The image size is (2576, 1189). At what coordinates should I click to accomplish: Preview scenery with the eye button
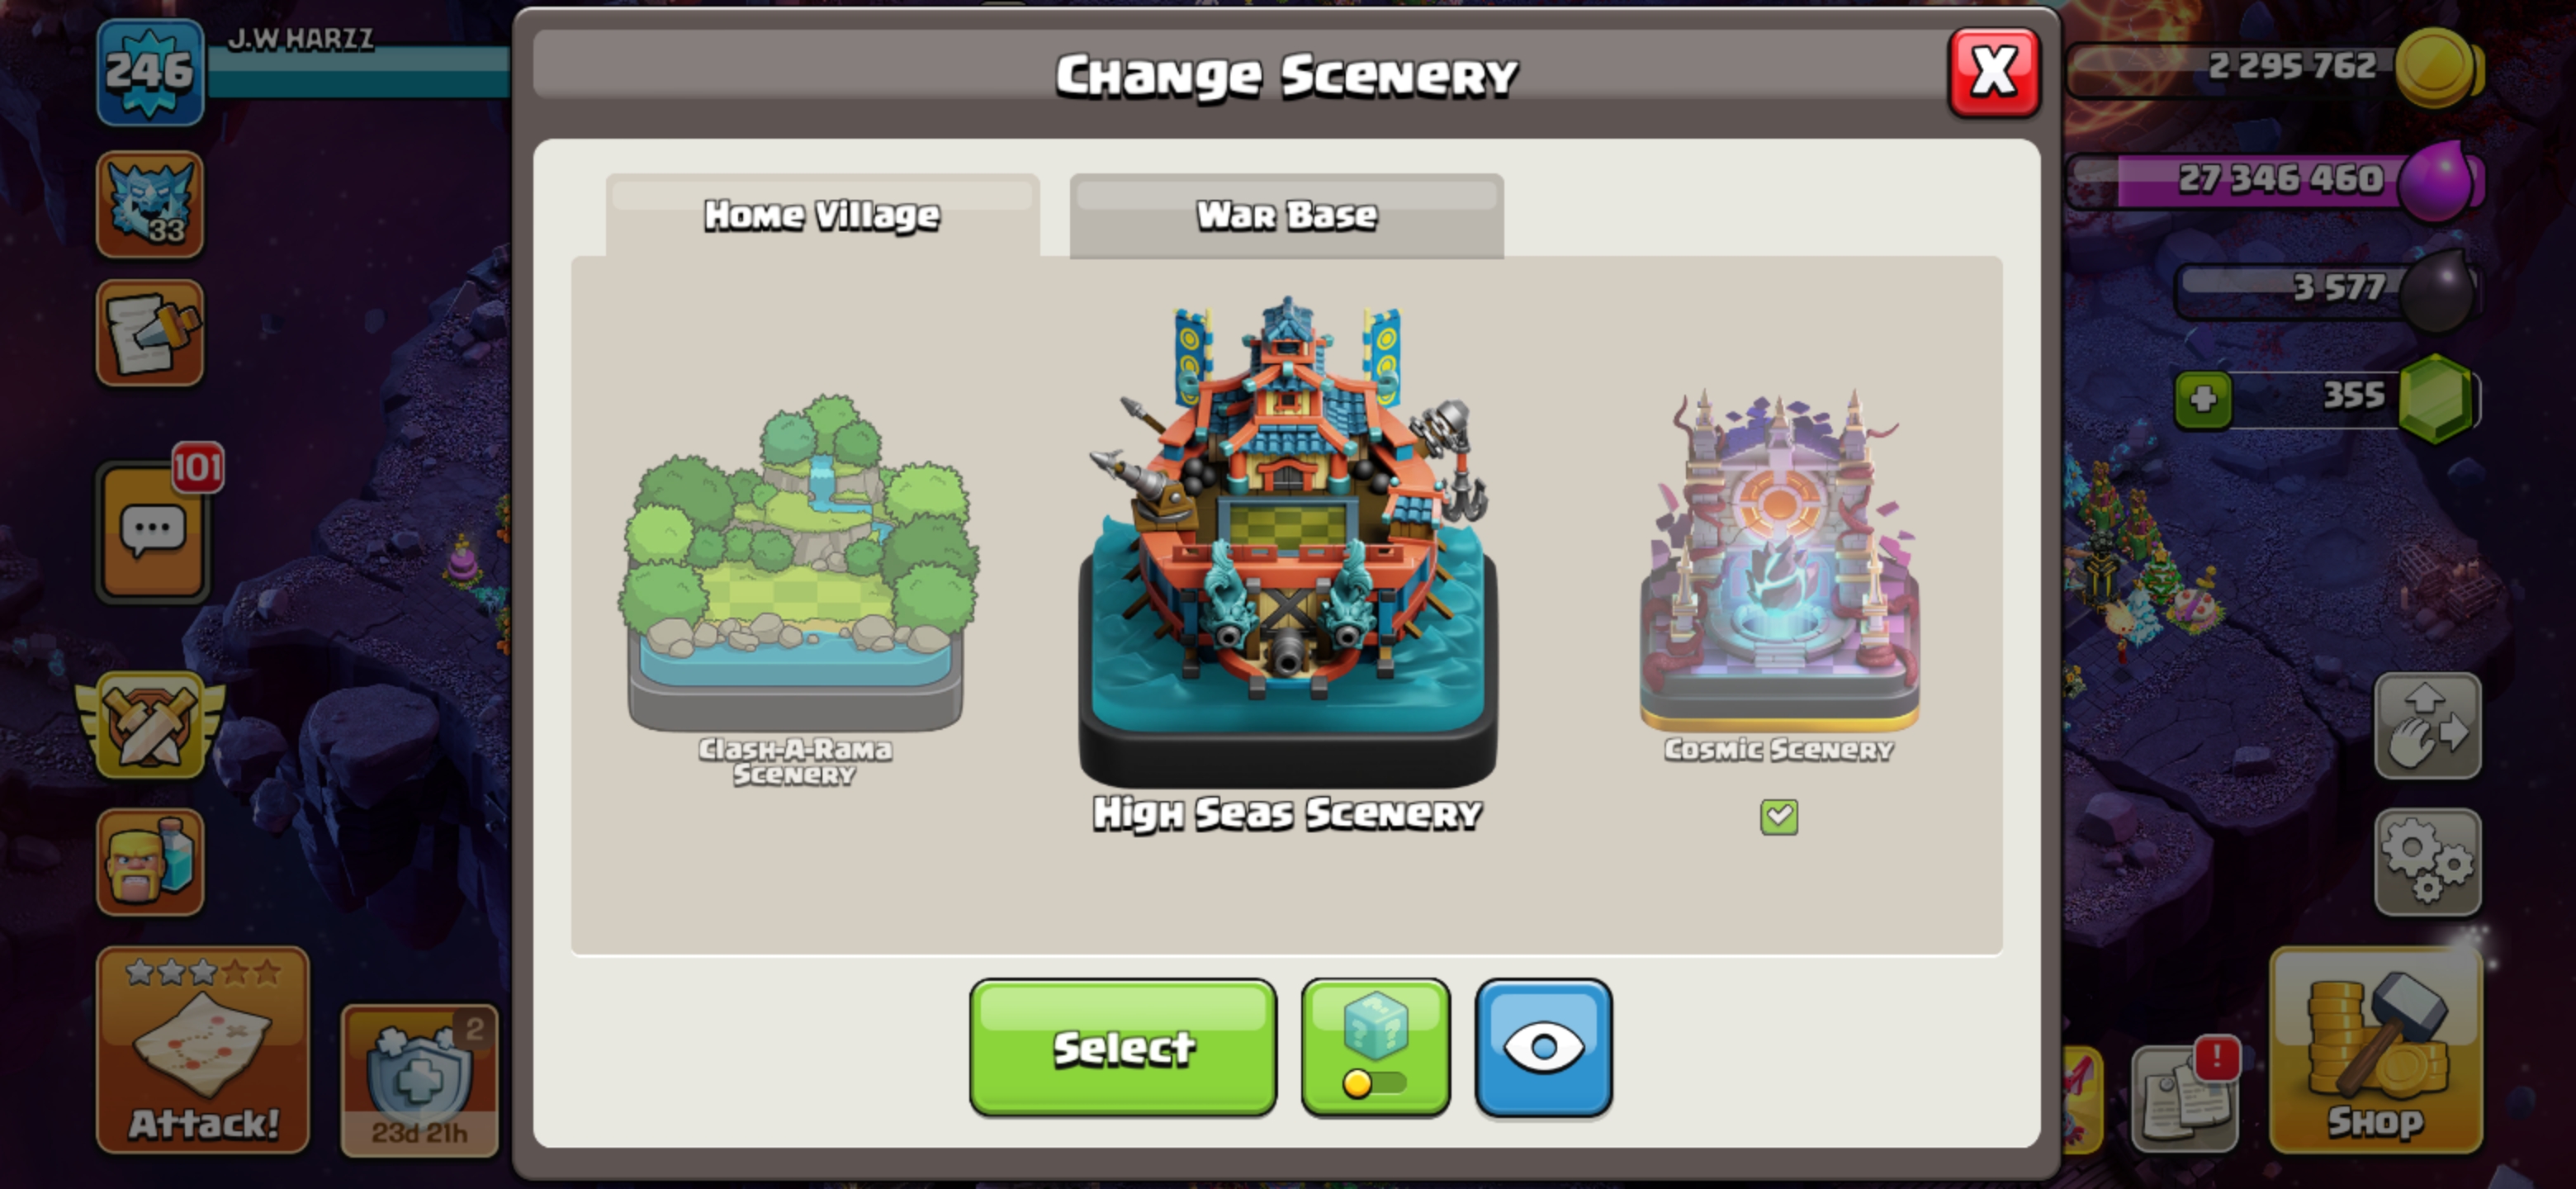pos(1543,1046)
